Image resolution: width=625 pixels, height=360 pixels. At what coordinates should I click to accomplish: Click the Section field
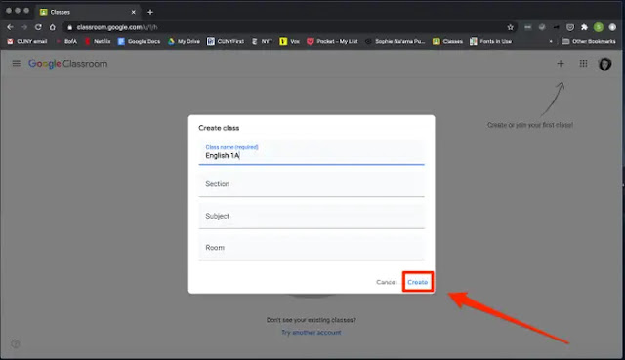click(x=312, y=184)
